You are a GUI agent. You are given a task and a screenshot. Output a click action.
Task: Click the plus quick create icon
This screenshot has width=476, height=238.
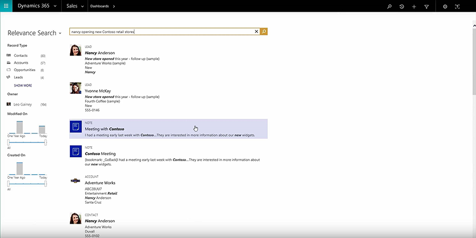(414, 6)
